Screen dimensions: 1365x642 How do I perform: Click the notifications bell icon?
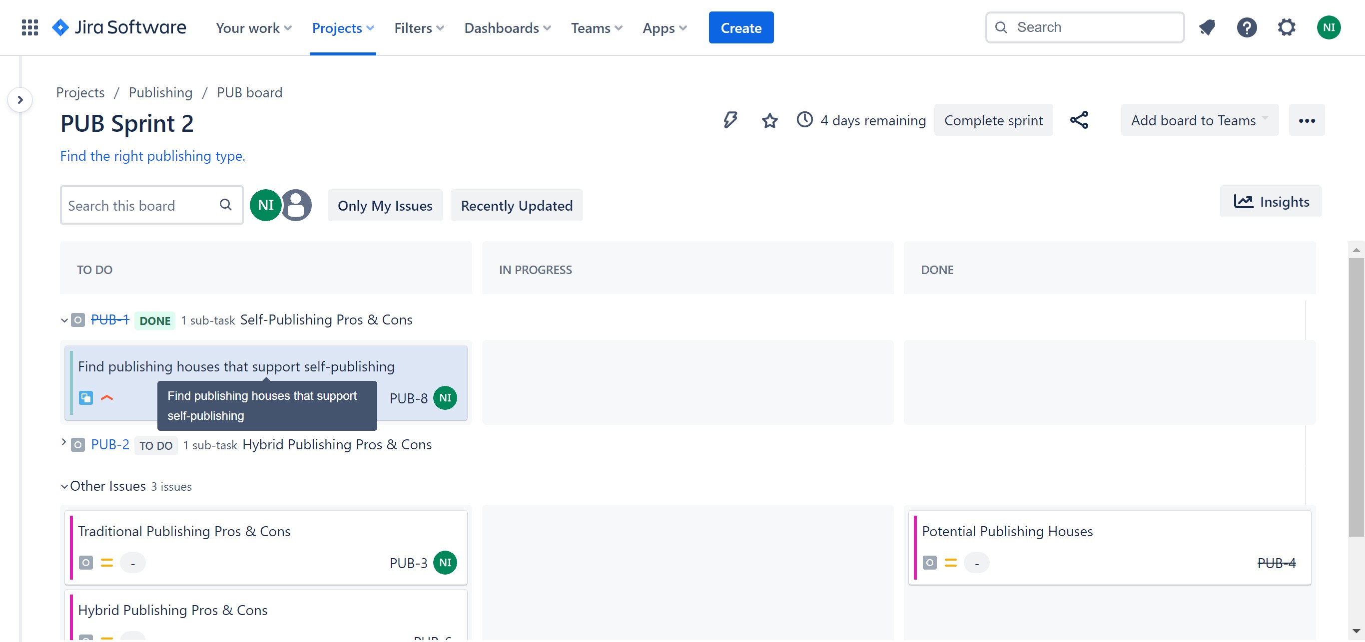click(x=1207, y=27)
